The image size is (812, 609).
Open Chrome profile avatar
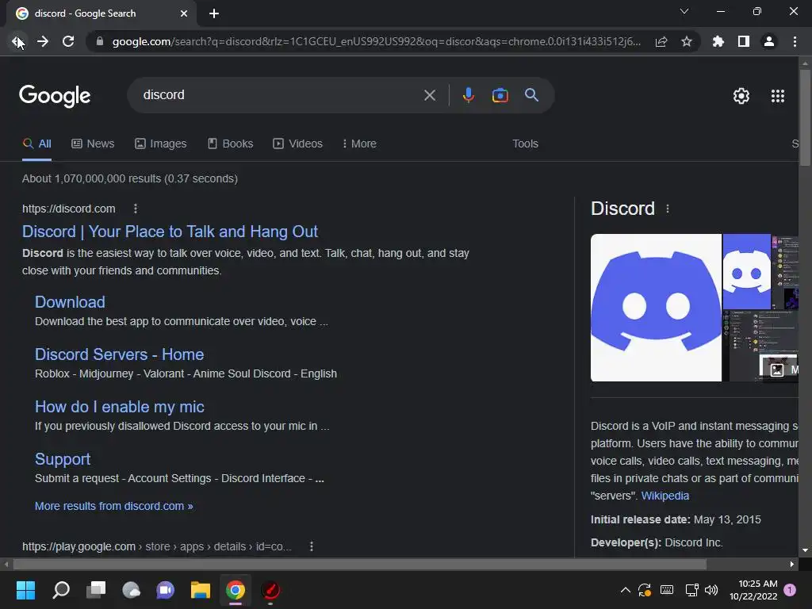pos(769,41)
